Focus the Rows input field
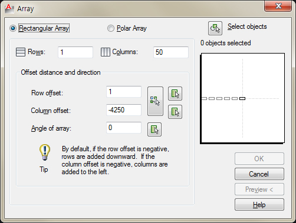This screenshot has height=223, width=296. [x=75, y=52]
